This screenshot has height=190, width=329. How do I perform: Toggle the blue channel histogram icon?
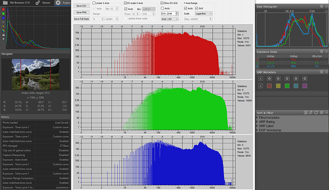coord(3,18)
